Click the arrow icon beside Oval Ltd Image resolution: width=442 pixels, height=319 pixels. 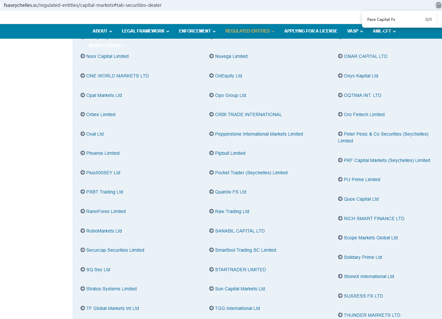pos(83,134)
